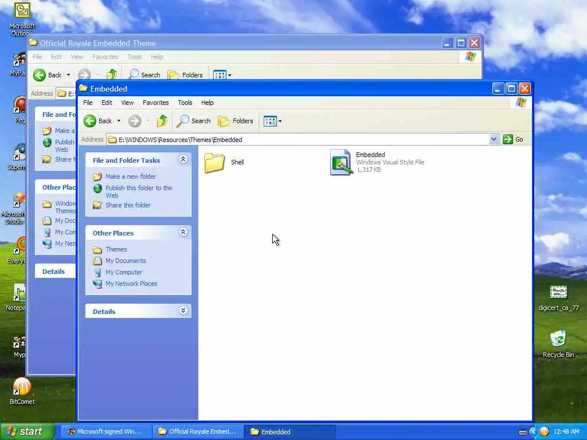Select digicert_ca_77 desktop icon
This screenshot has width=587, height=440.
point(558,293)
